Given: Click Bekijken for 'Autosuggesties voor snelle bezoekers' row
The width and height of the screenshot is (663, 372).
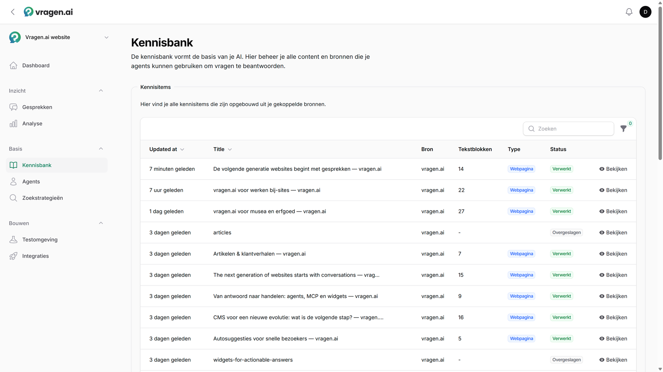Looking at the screenshot, I should tap(613, 339).
